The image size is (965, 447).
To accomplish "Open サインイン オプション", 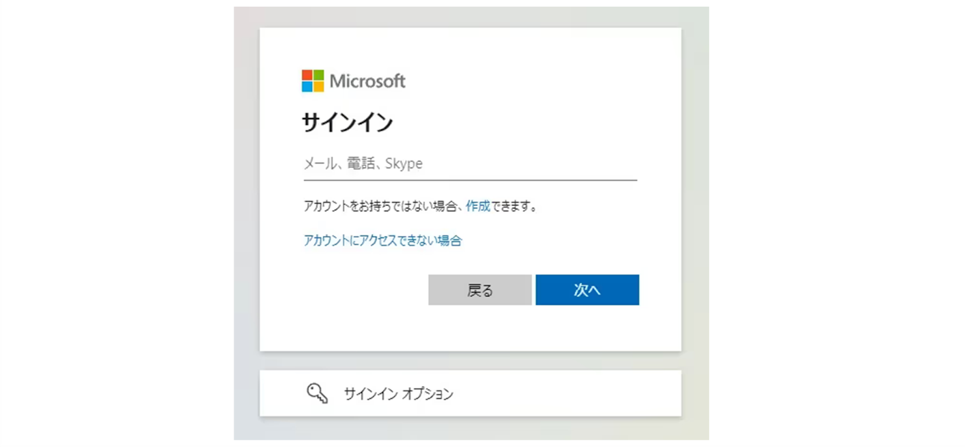I will 398,393.
